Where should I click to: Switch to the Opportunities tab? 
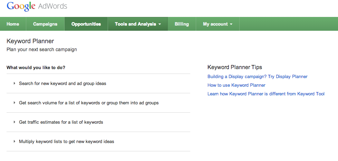(86, 24)
